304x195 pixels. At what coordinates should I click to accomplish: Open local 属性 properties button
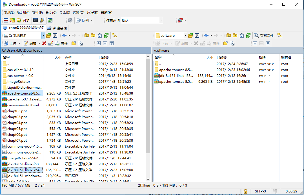click(x=61, y=43)
